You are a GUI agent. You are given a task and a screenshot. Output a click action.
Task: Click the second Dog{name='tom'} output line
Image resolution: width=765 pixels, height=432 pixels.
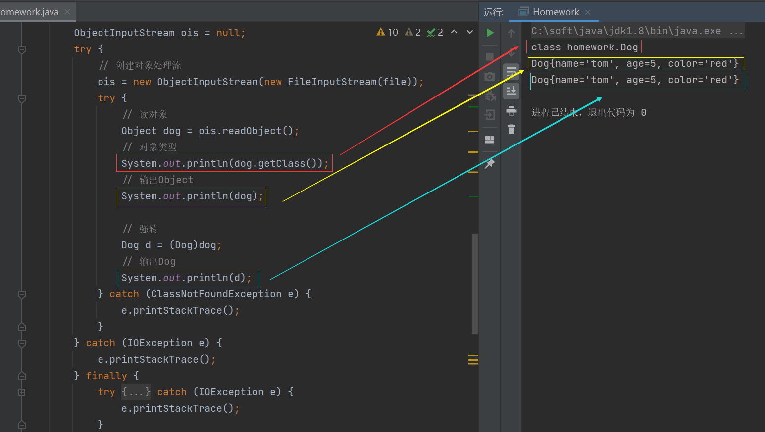[635, 80]
